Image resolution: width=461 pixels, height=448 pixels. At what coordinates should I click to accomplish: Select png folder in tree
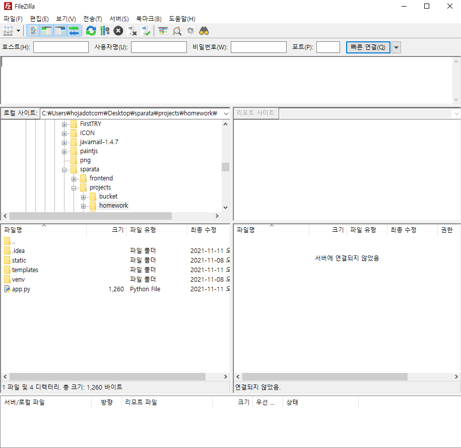point(85,160)
